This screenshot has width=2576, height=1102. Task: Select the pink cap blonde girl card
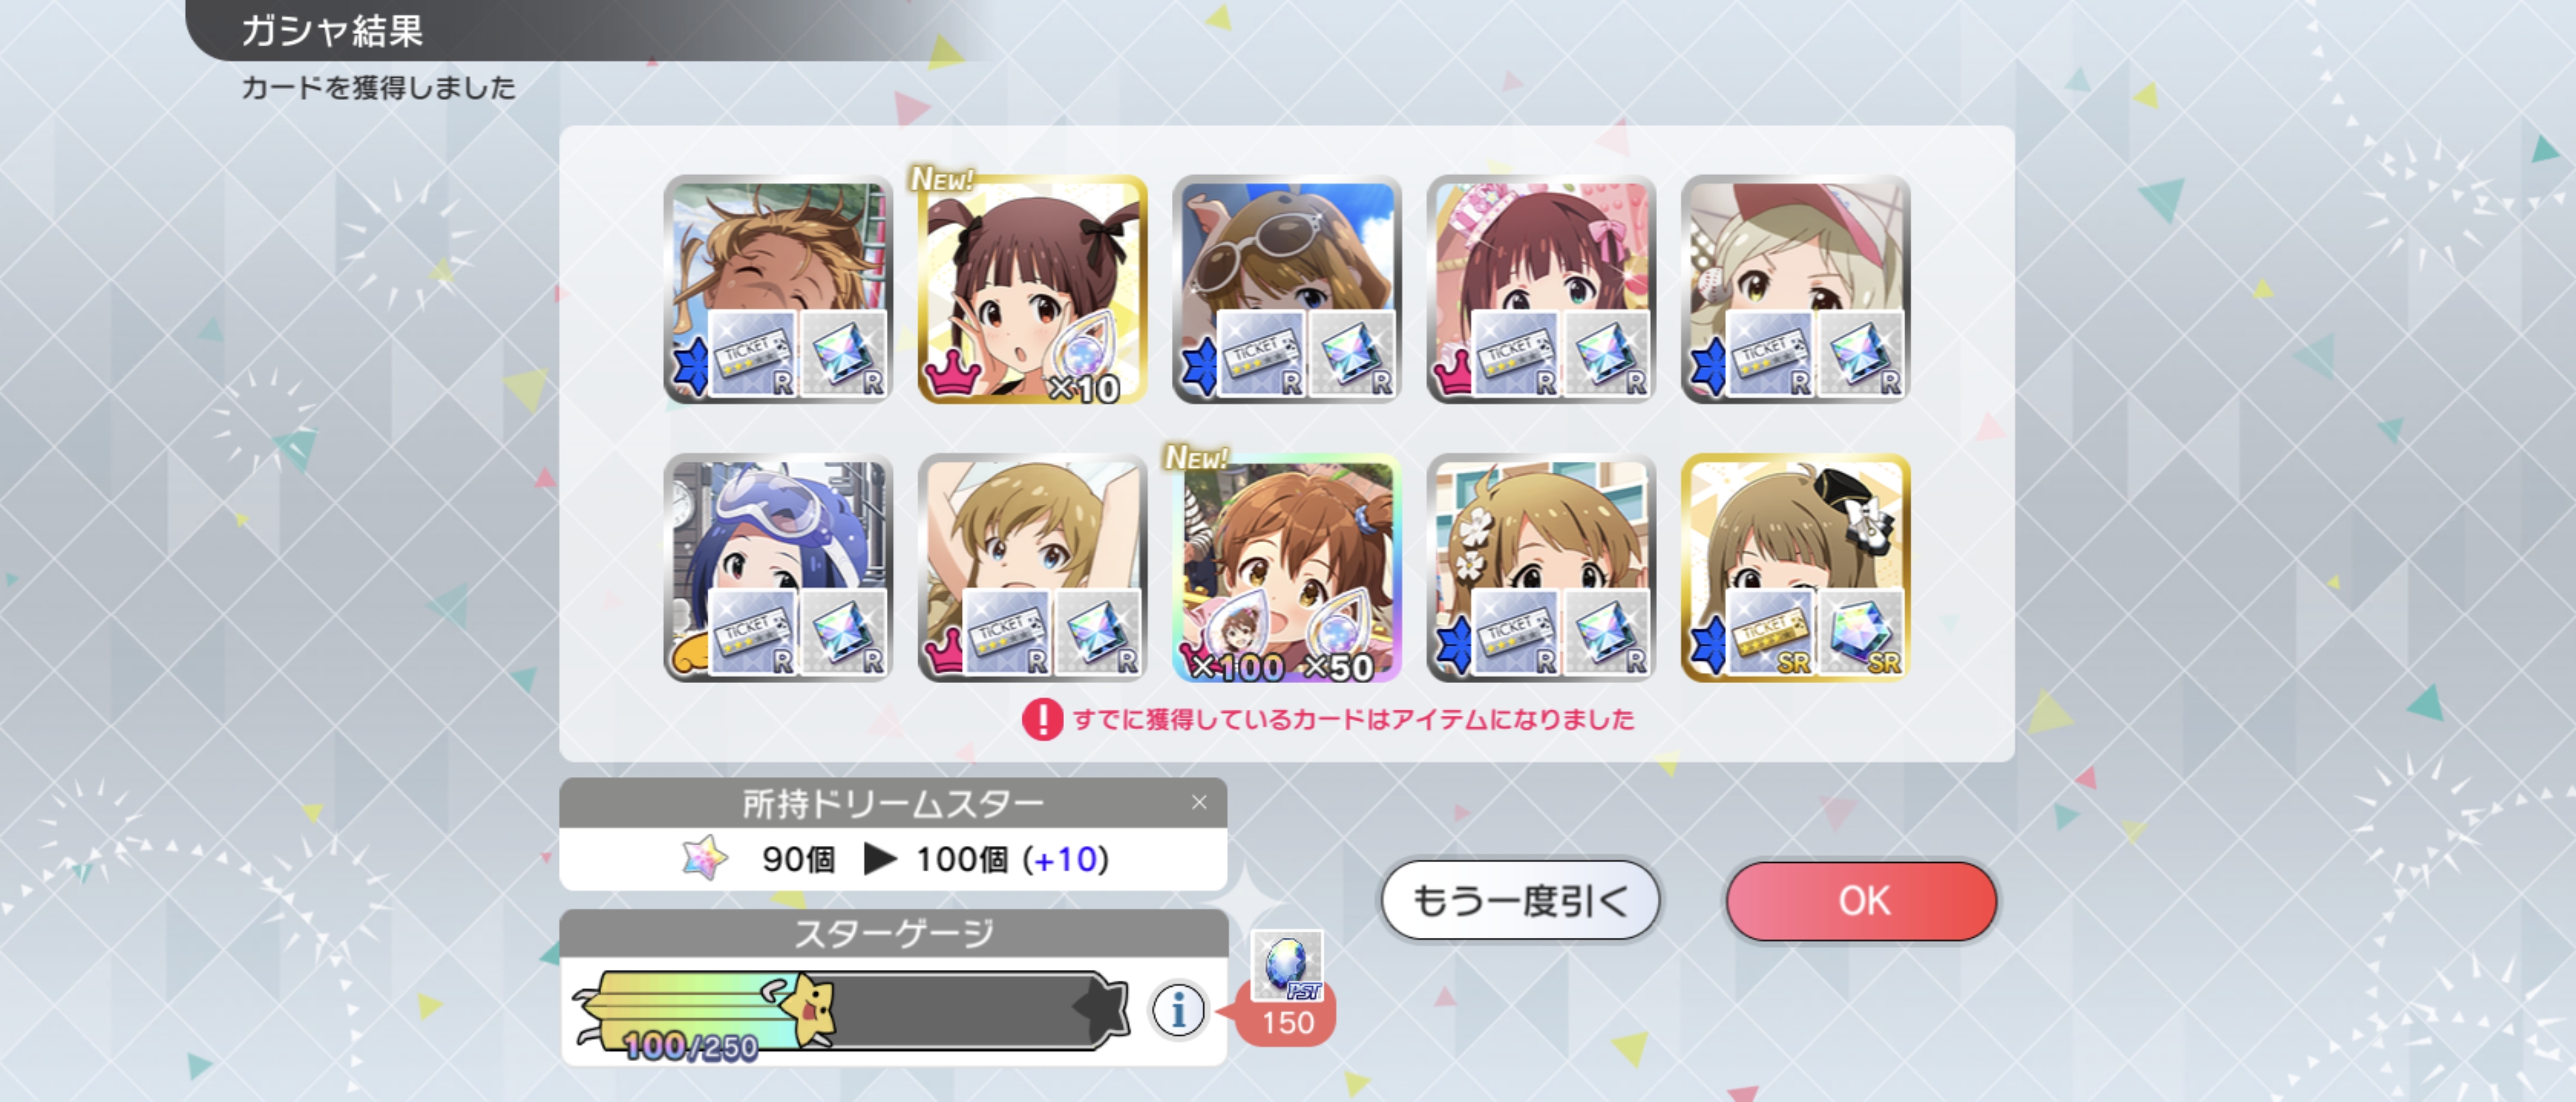click(1795, 290)
